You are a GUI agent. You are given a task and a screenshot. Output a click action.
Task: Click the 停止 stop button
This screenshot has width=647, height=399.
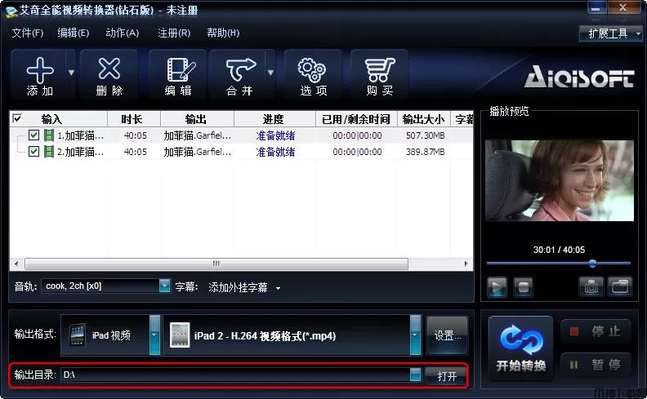pyautogui.click(x=596, y=331)
